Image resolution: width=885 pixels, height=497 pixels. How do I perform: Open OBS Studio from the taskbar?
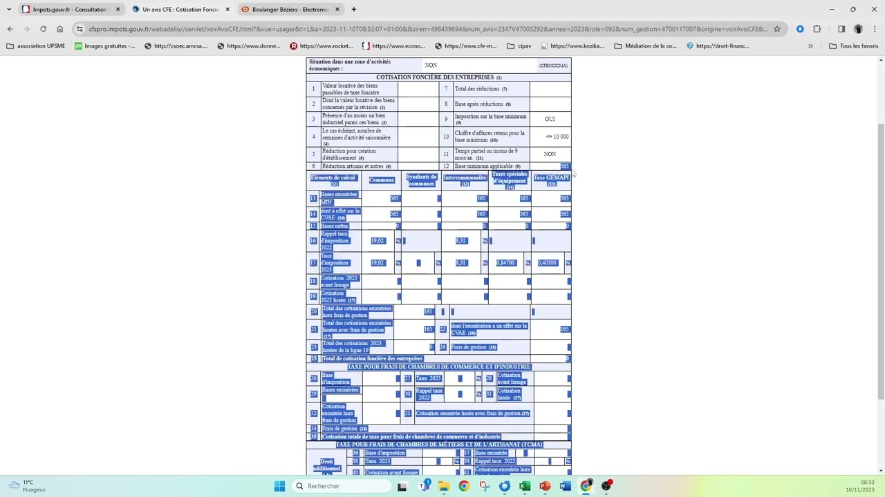pyautogui.click(x=606, y=486)
